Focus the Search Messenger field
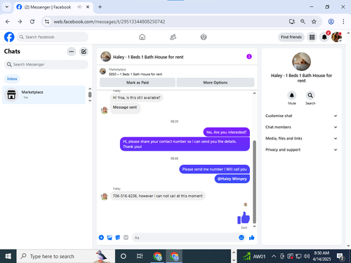Viewport: 351px width, 263px height. 46,65
